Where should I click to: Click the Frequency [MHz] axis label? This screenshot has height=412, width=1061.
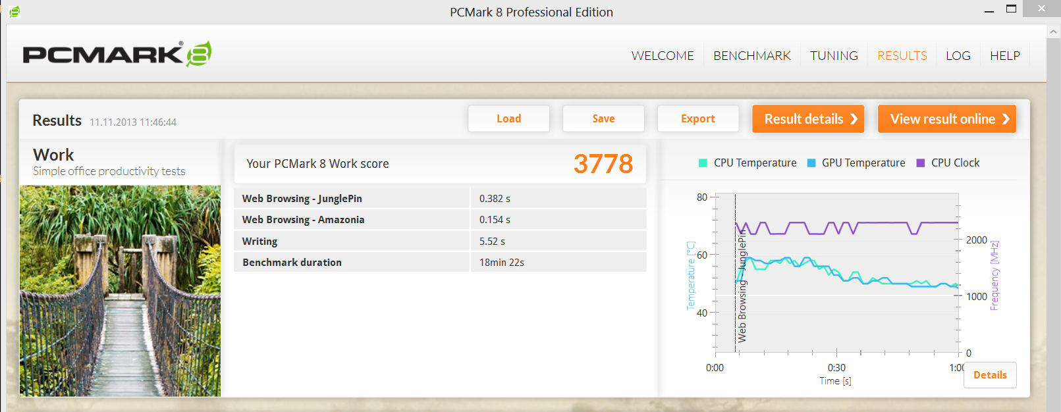pos(994,275)
